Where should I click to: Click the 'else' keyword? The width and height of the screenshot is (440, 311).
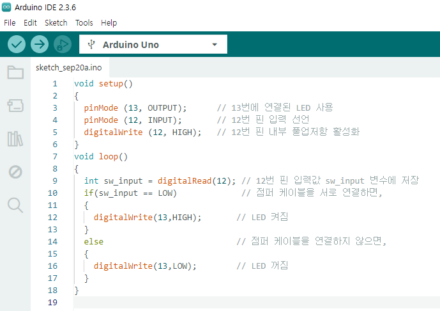[x=94, y=242]
